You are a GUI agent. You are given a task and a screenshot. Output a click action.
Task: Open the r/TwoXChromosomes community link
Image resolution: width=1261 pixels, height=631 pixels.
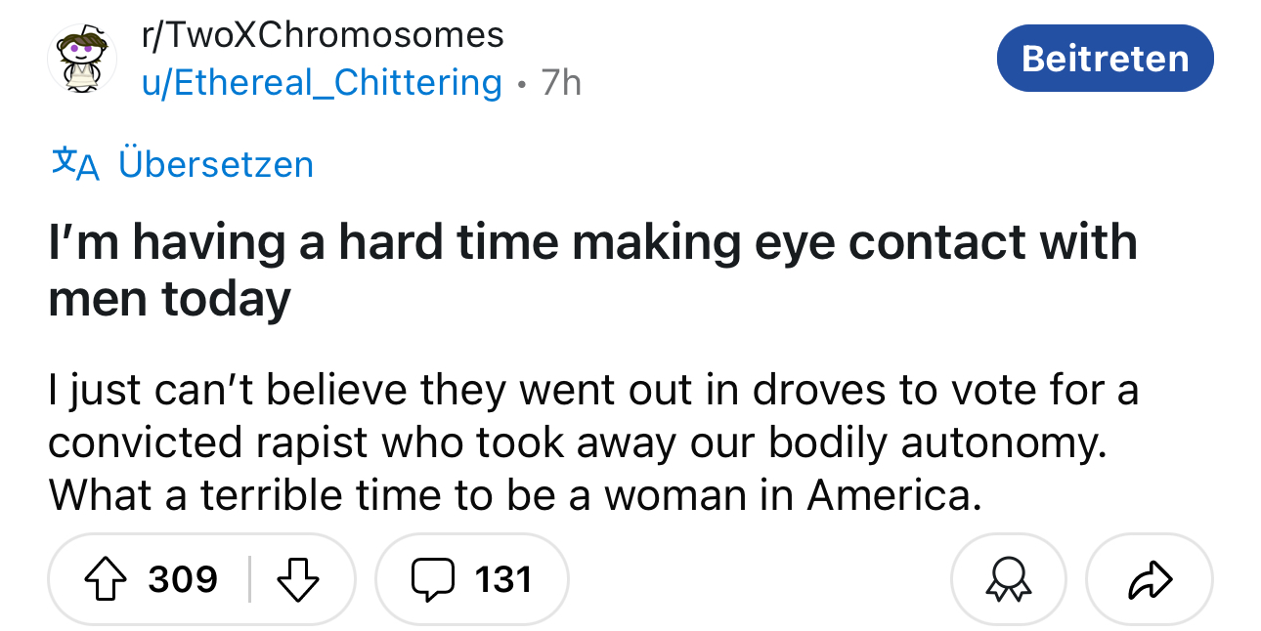[323, 35]
